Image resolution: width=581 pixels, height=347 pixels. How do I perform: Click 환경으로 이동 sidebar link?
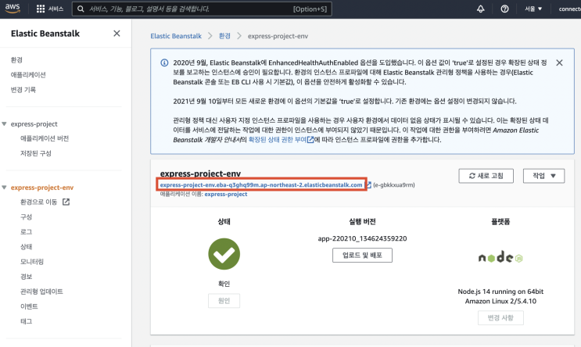[x=38, y=202]
